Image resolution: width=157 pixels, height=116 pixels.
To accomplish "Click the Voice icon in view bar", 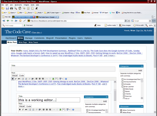I will pos(97,25).
